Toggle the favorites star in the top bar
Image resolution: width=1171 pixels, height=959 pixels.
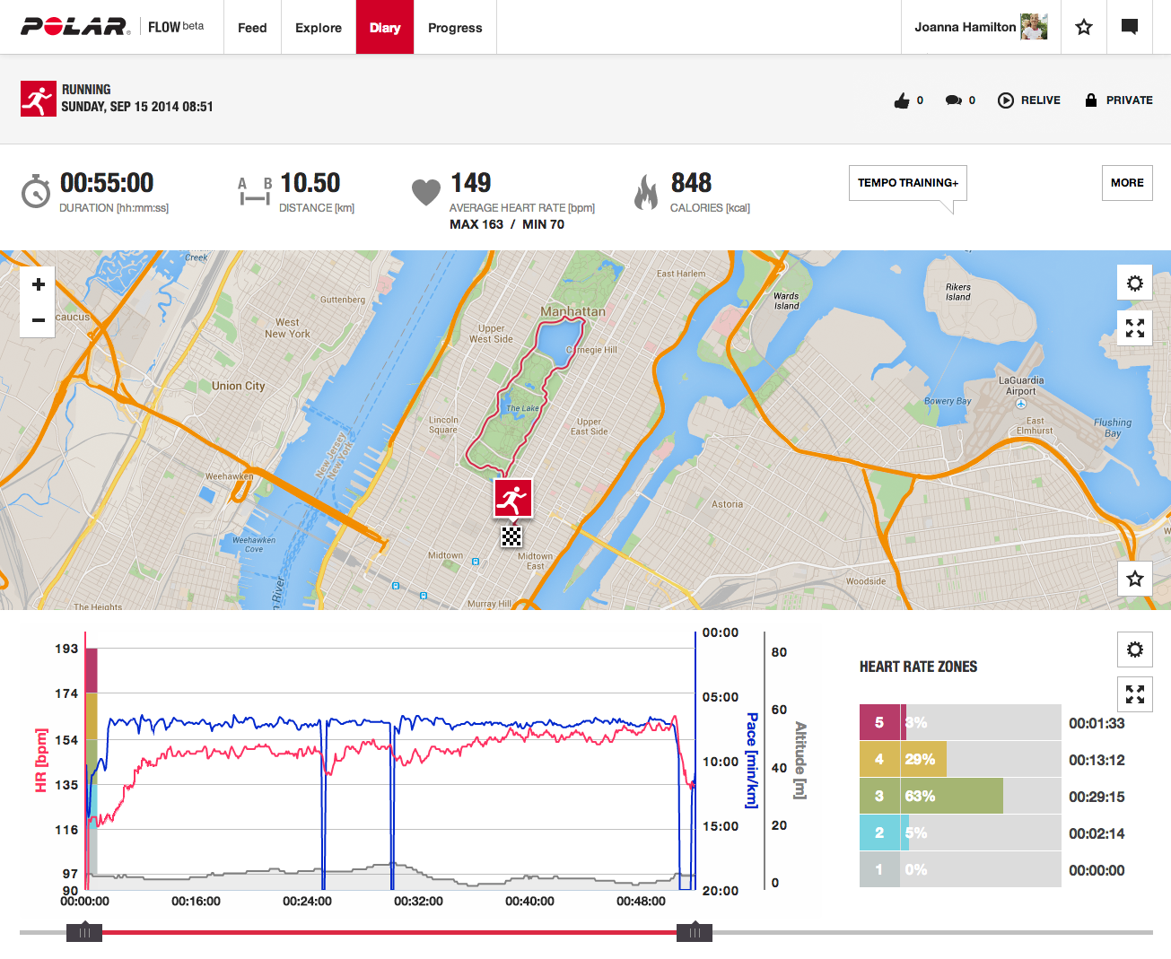[x=1083, y=27]
